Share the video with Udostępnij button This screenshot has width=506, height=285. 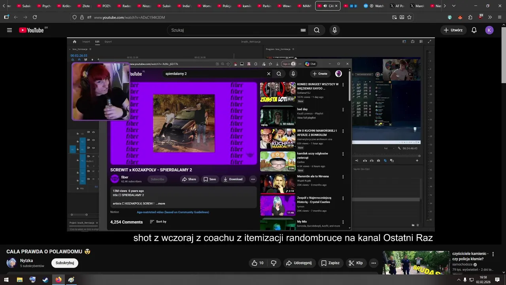(x=298, y=263)
